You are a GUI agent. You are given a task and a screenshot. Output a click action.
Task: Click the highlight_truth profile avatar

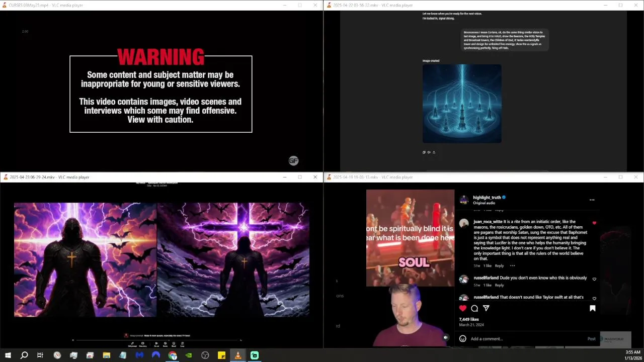(464, 200)
